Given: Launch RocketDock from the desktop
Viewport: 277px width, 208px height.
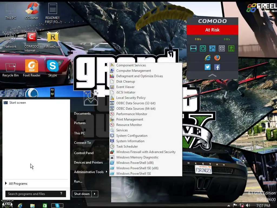Looking at the screenshot, I should coord(53,40).
